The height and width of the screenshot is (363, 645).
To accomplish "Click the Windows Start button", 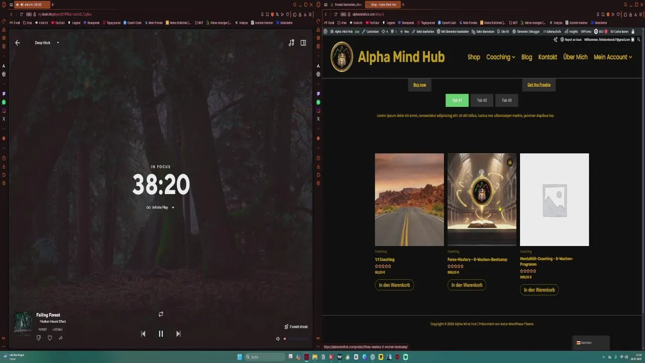I will [x=240, y=357].
